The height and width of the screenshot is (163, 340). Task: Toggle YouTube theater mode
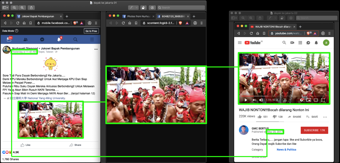[316, 100]
